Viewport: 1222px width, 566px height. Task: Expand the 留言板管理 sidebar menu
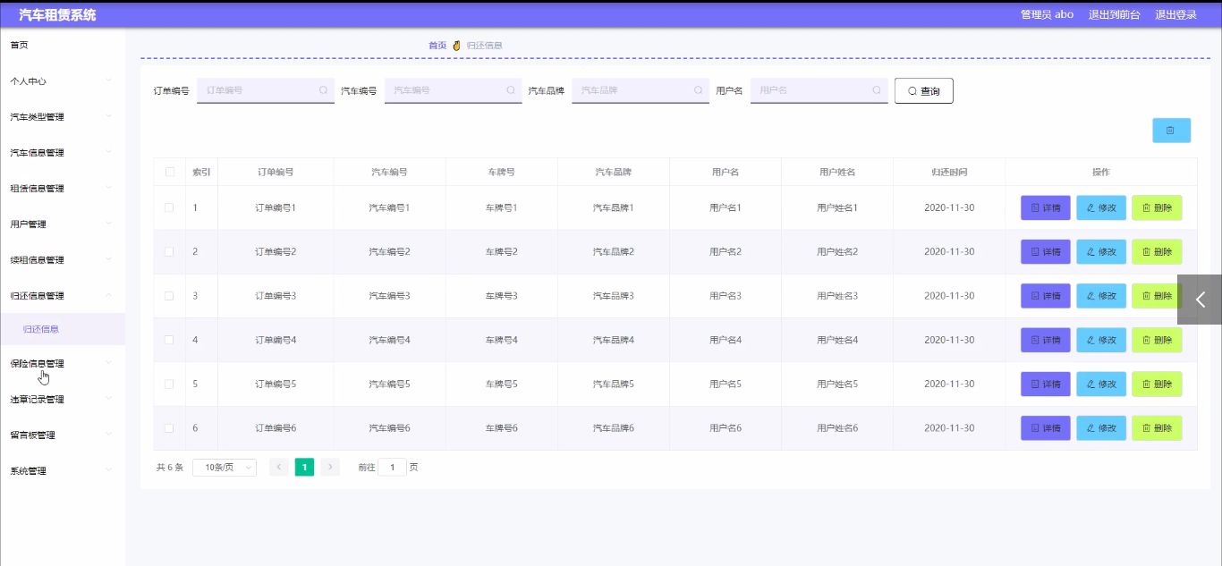[x=63, y=435]
